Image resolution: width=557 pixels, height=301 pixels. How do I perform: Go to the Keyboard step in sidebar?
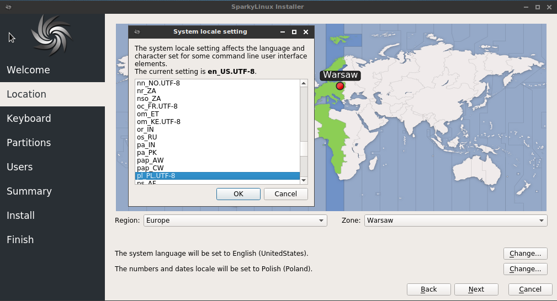point(52,119)
